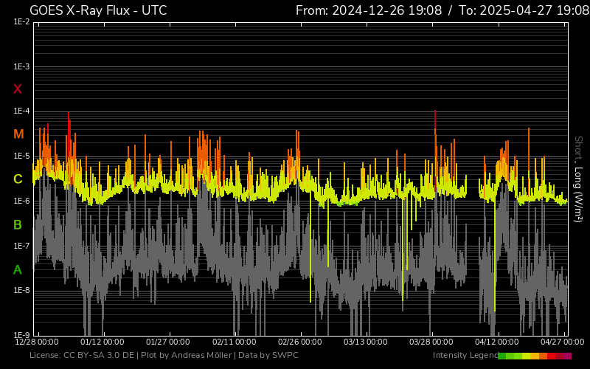Click the 'GOES X-Ray Flux - UTC' chart title
Viewport: 590px width, 369px height.
tap(98, 10)
